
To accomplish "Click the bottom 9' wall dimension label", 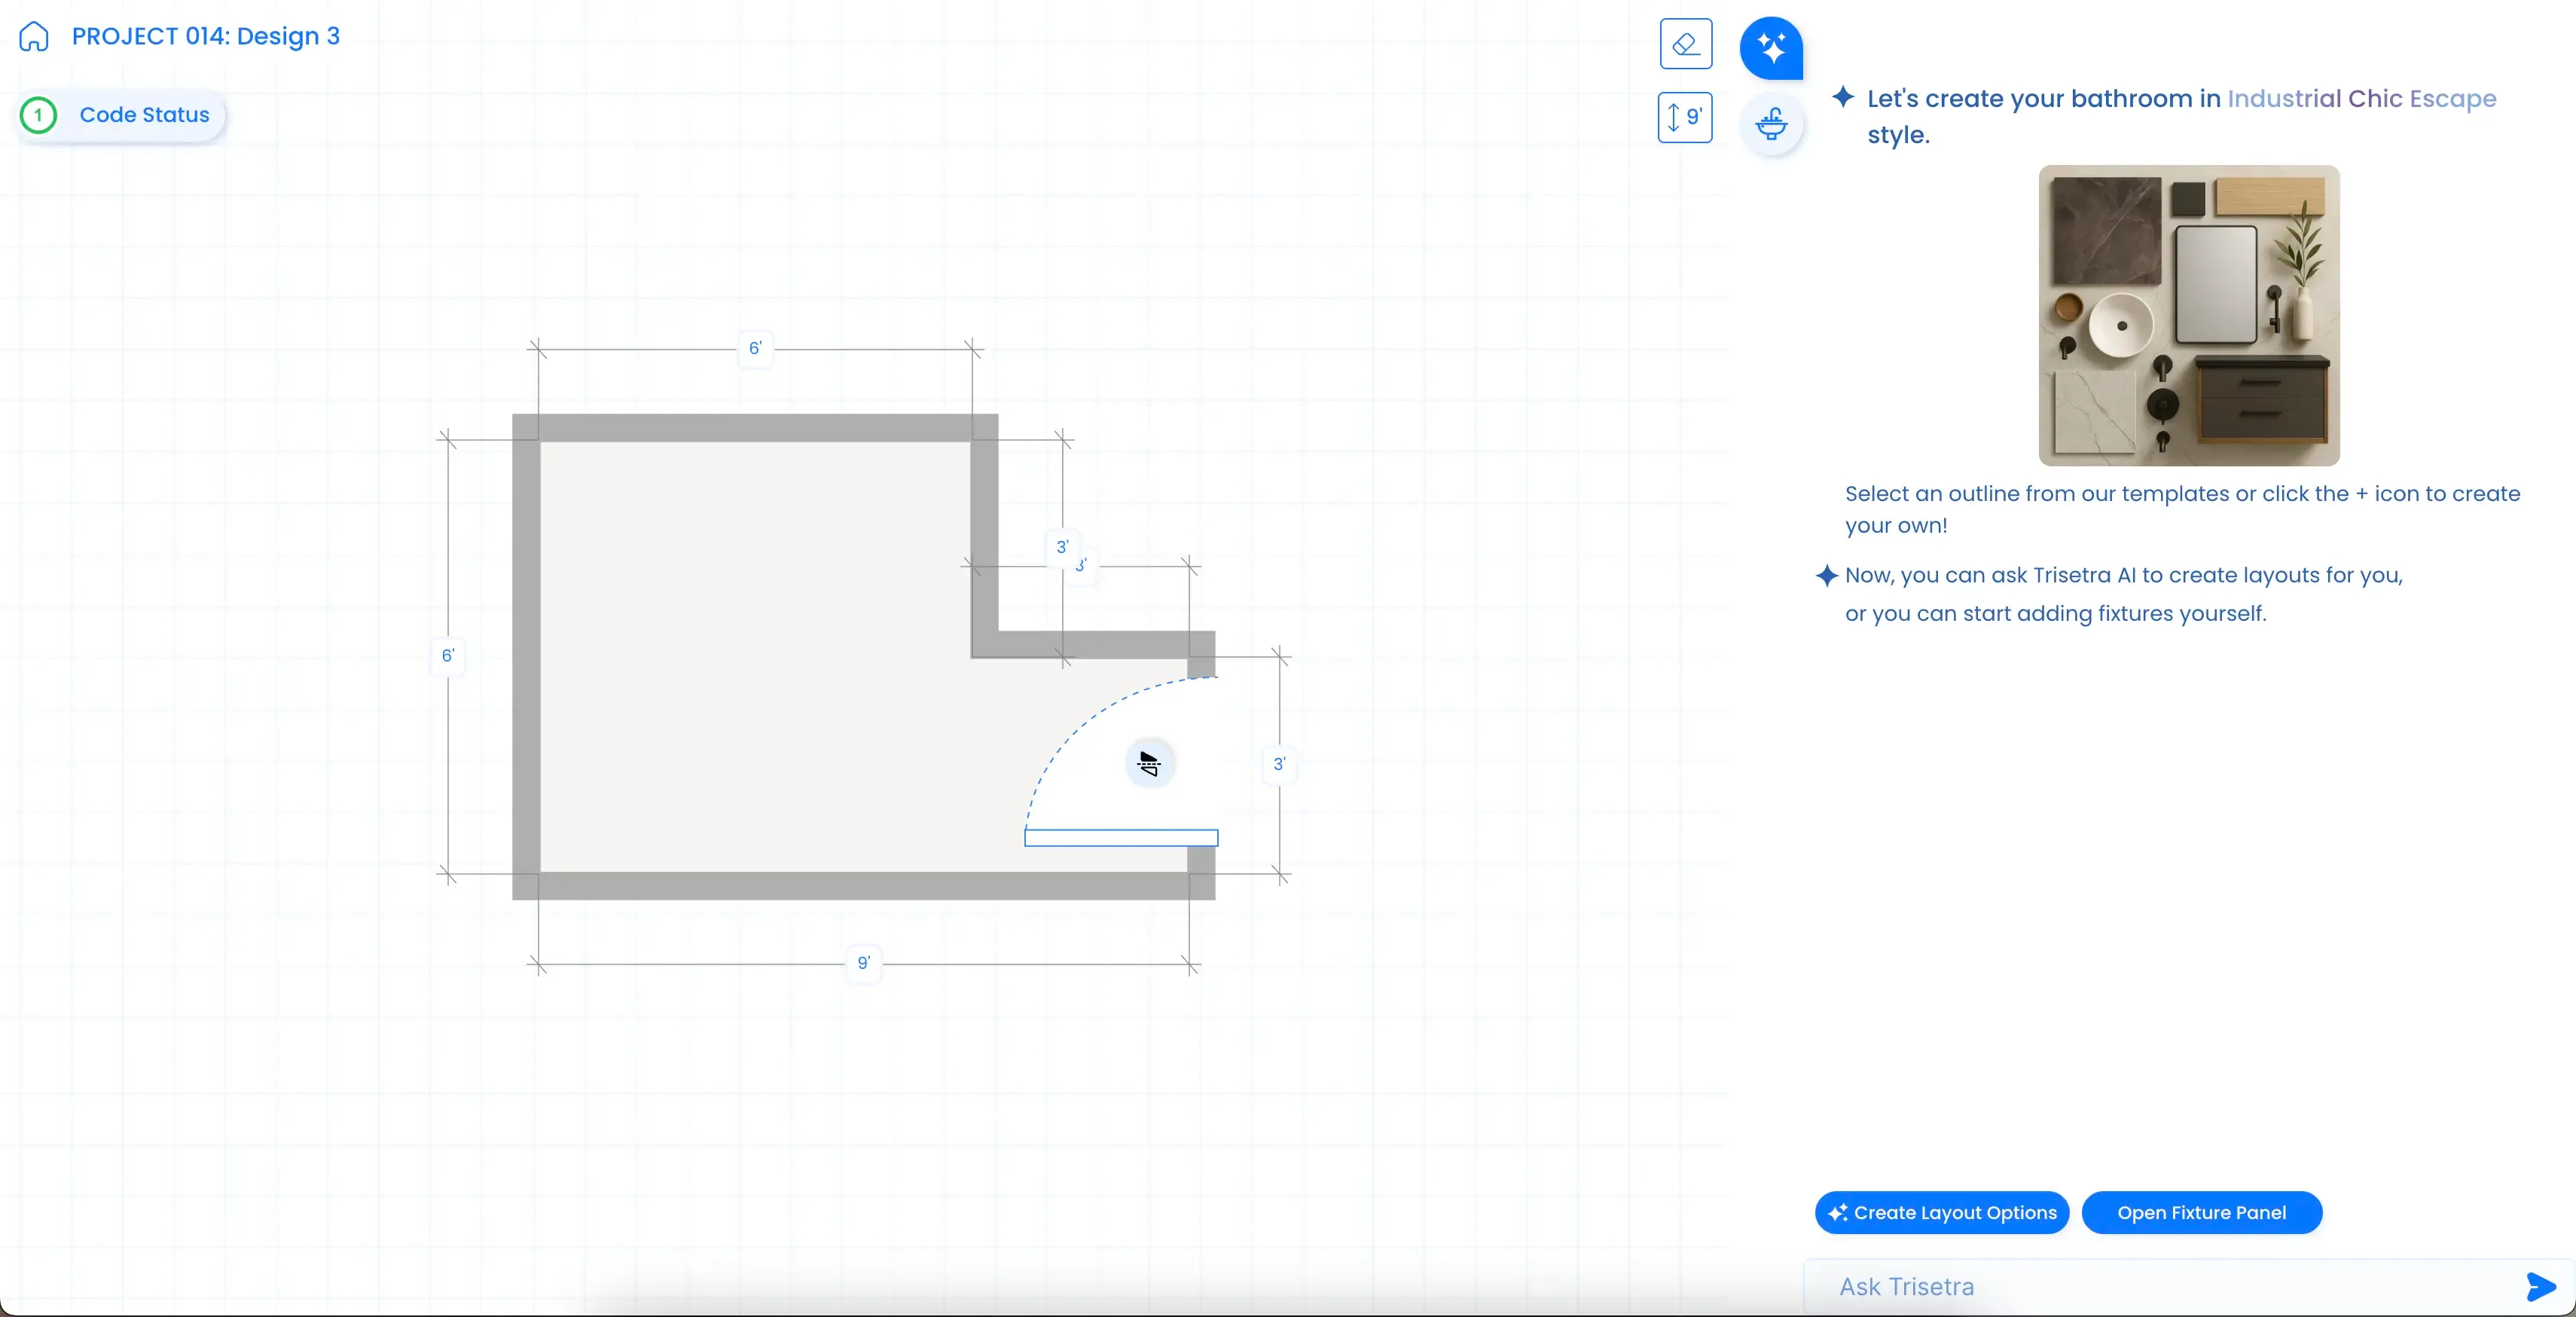I will pos(864,963).
